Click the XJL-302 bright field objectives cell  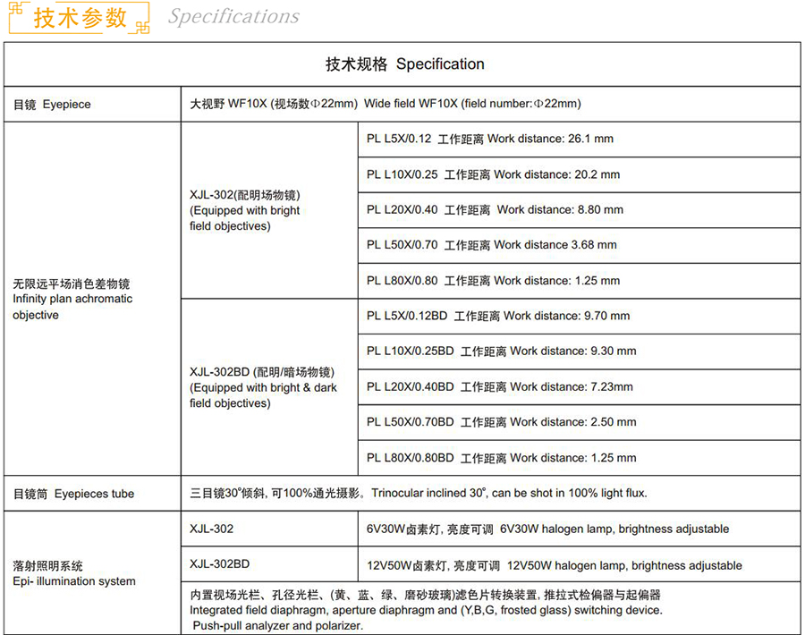pyautogui.click(x=245, y=210)
